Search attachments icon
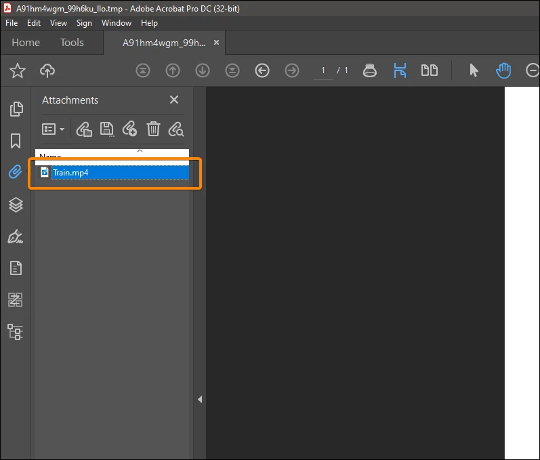The image size is (540, 460). [176, 129]
